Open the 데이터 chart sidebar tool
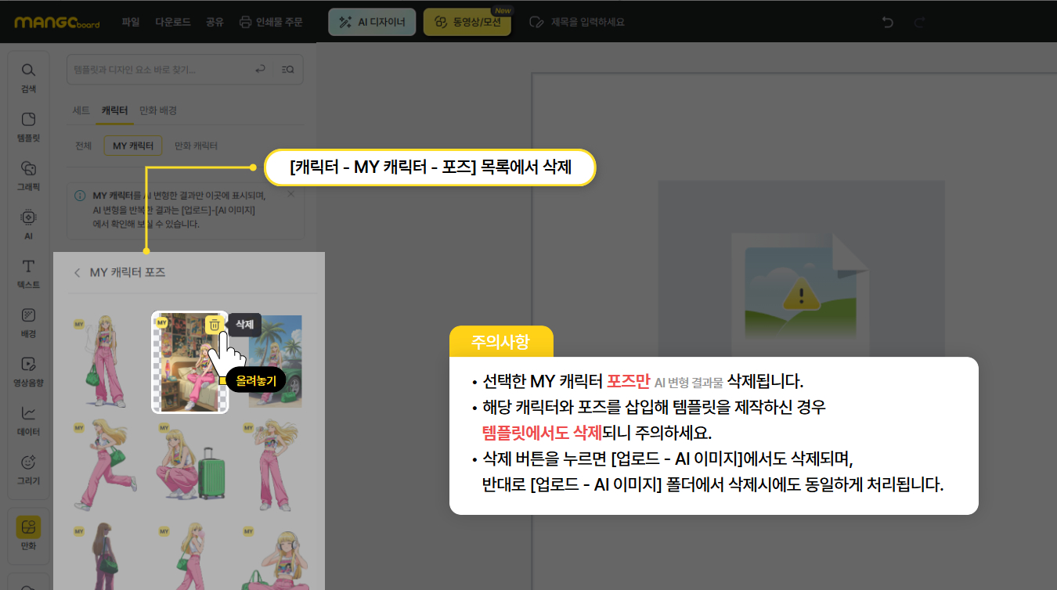 (28, 420)
